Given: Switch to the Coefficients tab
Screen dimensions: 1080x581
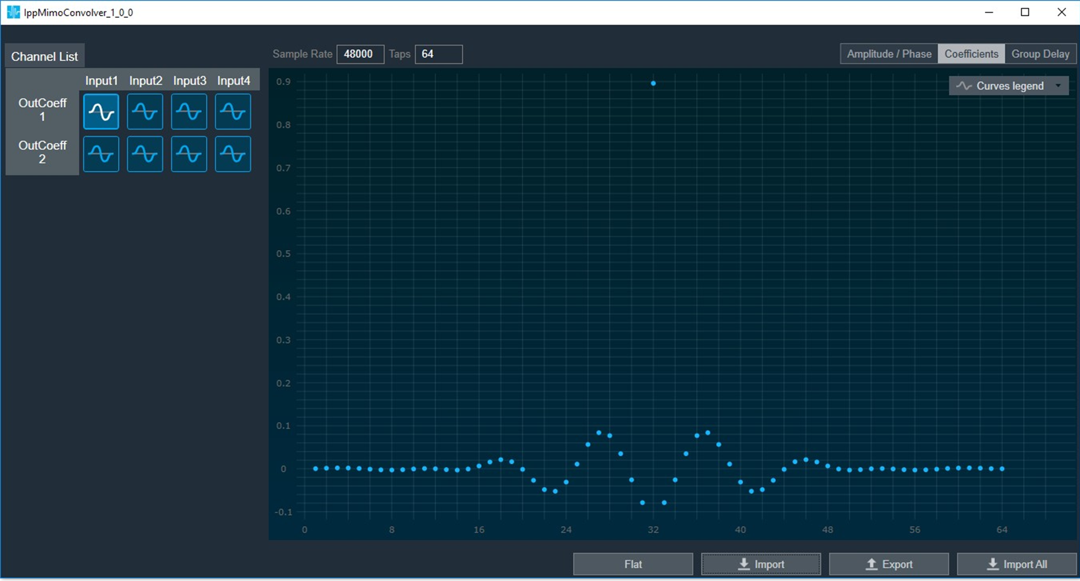Looking at the screenshot, I should point(971,54).
